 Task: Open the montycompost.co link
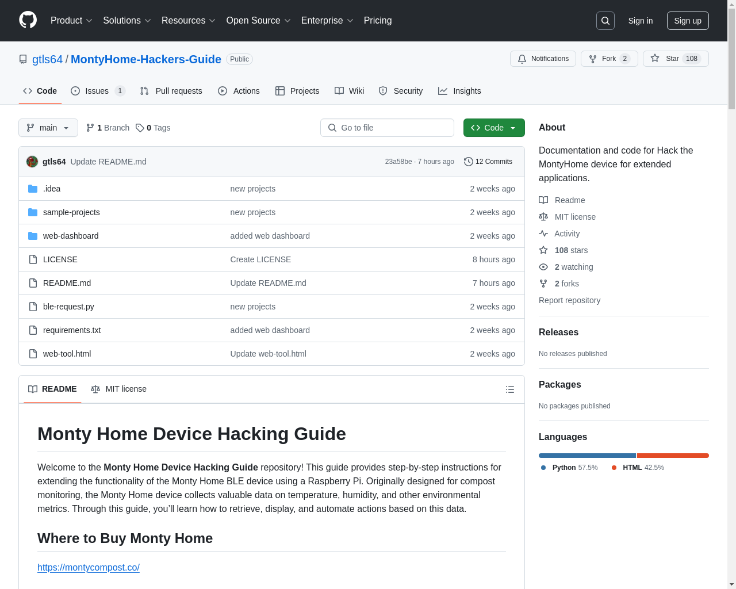[89, 567]
